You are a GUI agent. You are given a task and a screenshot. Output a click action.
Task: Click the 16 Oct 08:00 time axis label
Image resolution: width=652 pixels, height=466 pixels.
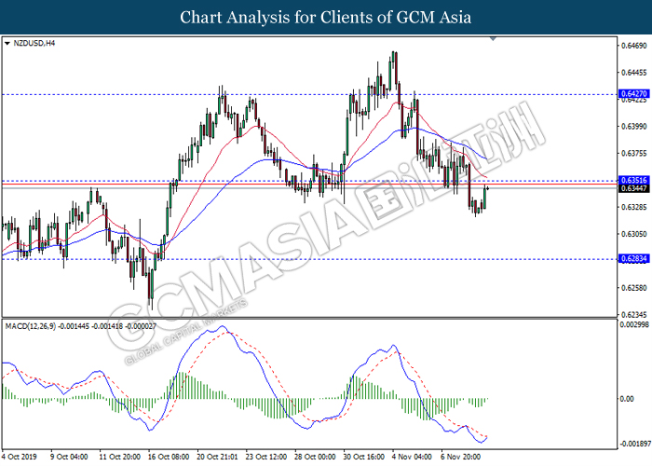[169, 457]
